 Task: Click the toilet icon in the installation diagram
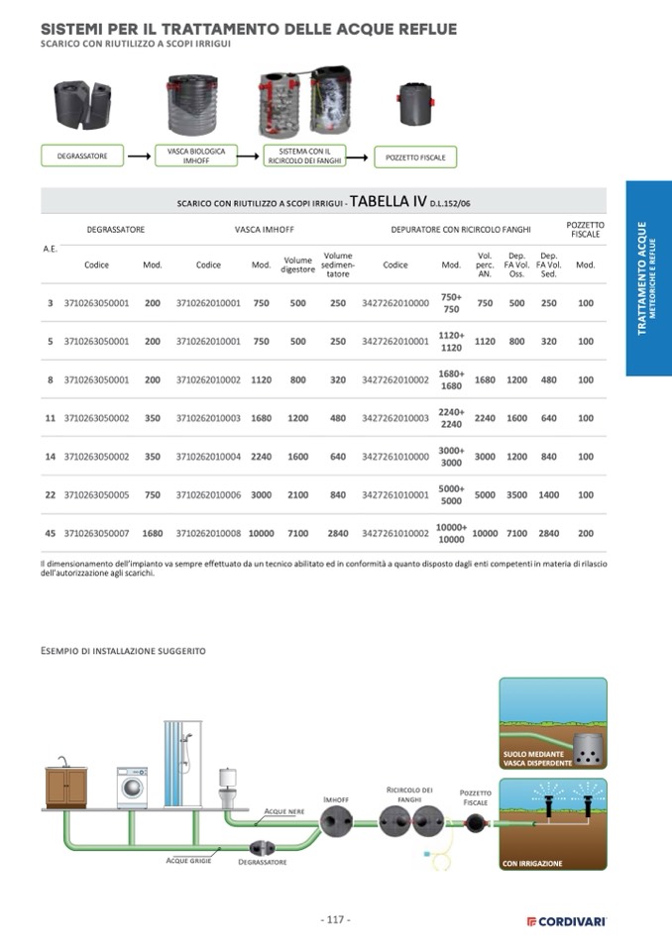[228, 787]
